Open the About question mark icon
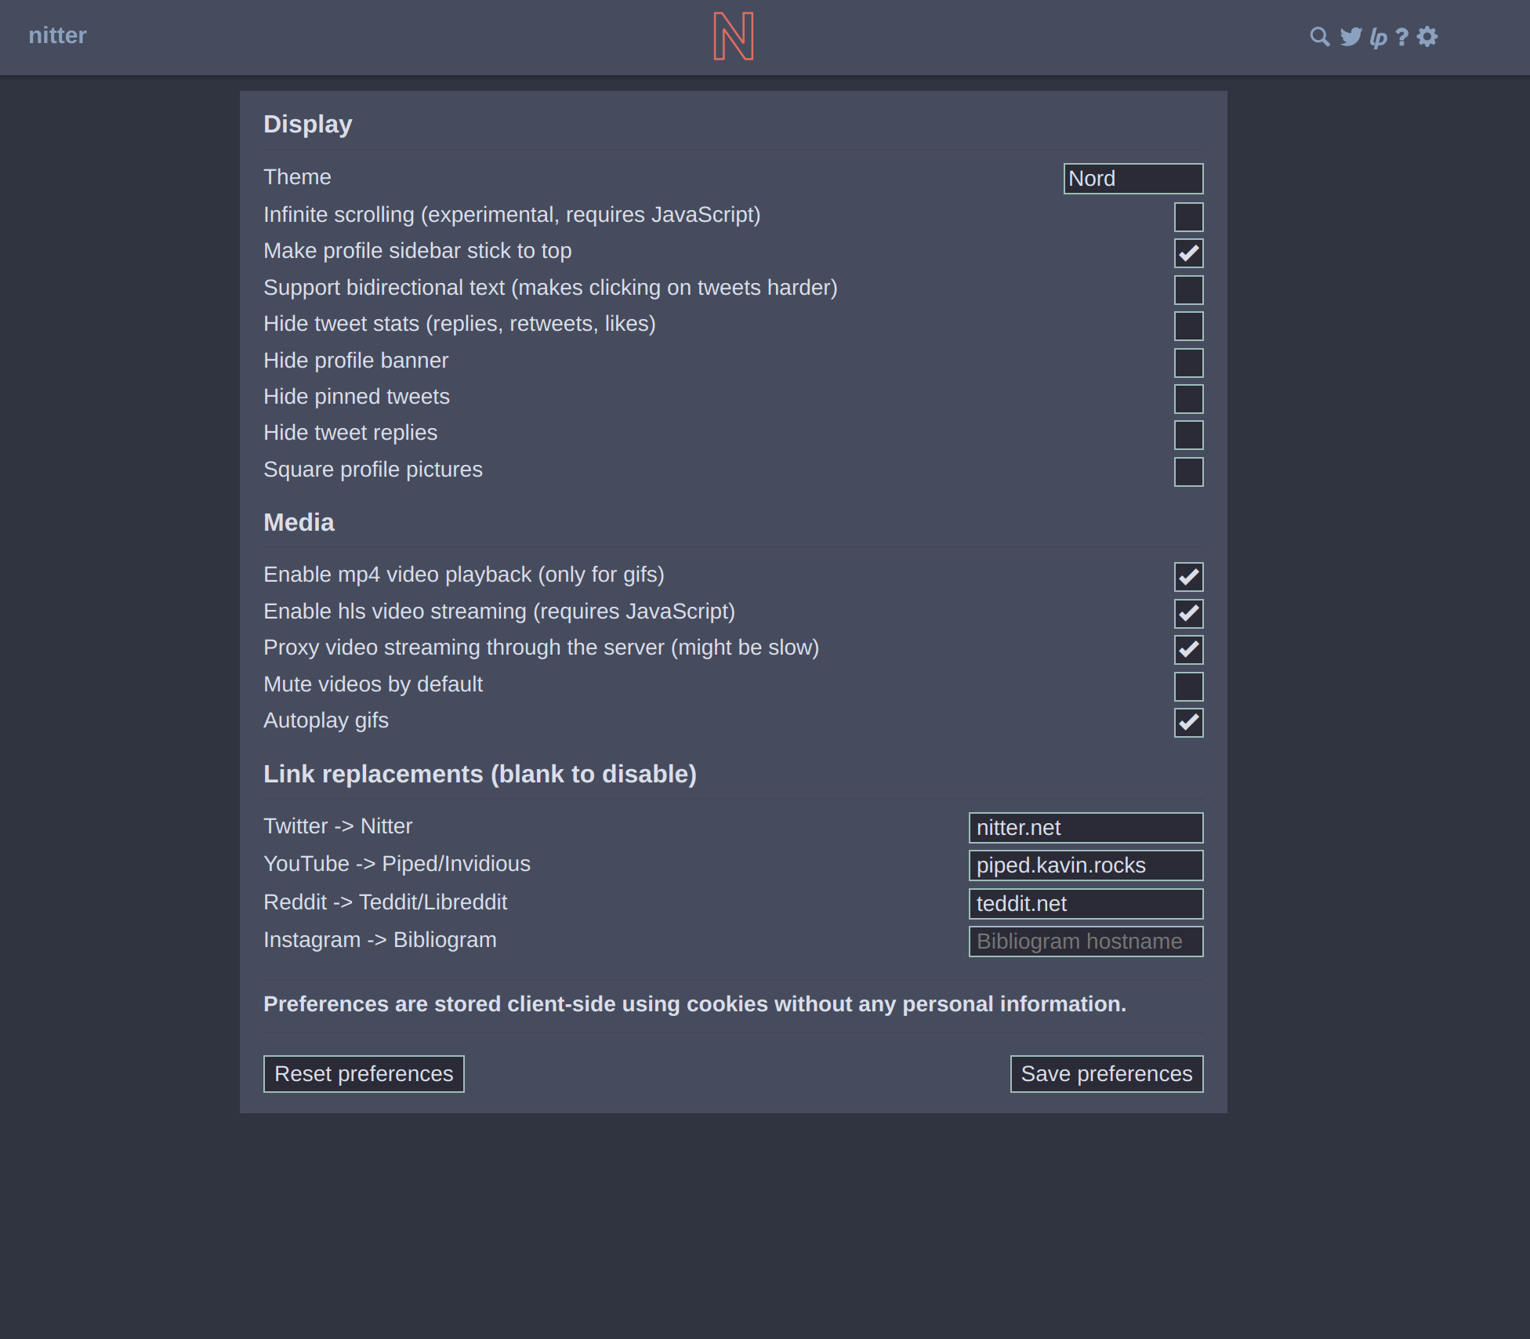Screen dimensions: 1530x1339 click(1402, 37)
